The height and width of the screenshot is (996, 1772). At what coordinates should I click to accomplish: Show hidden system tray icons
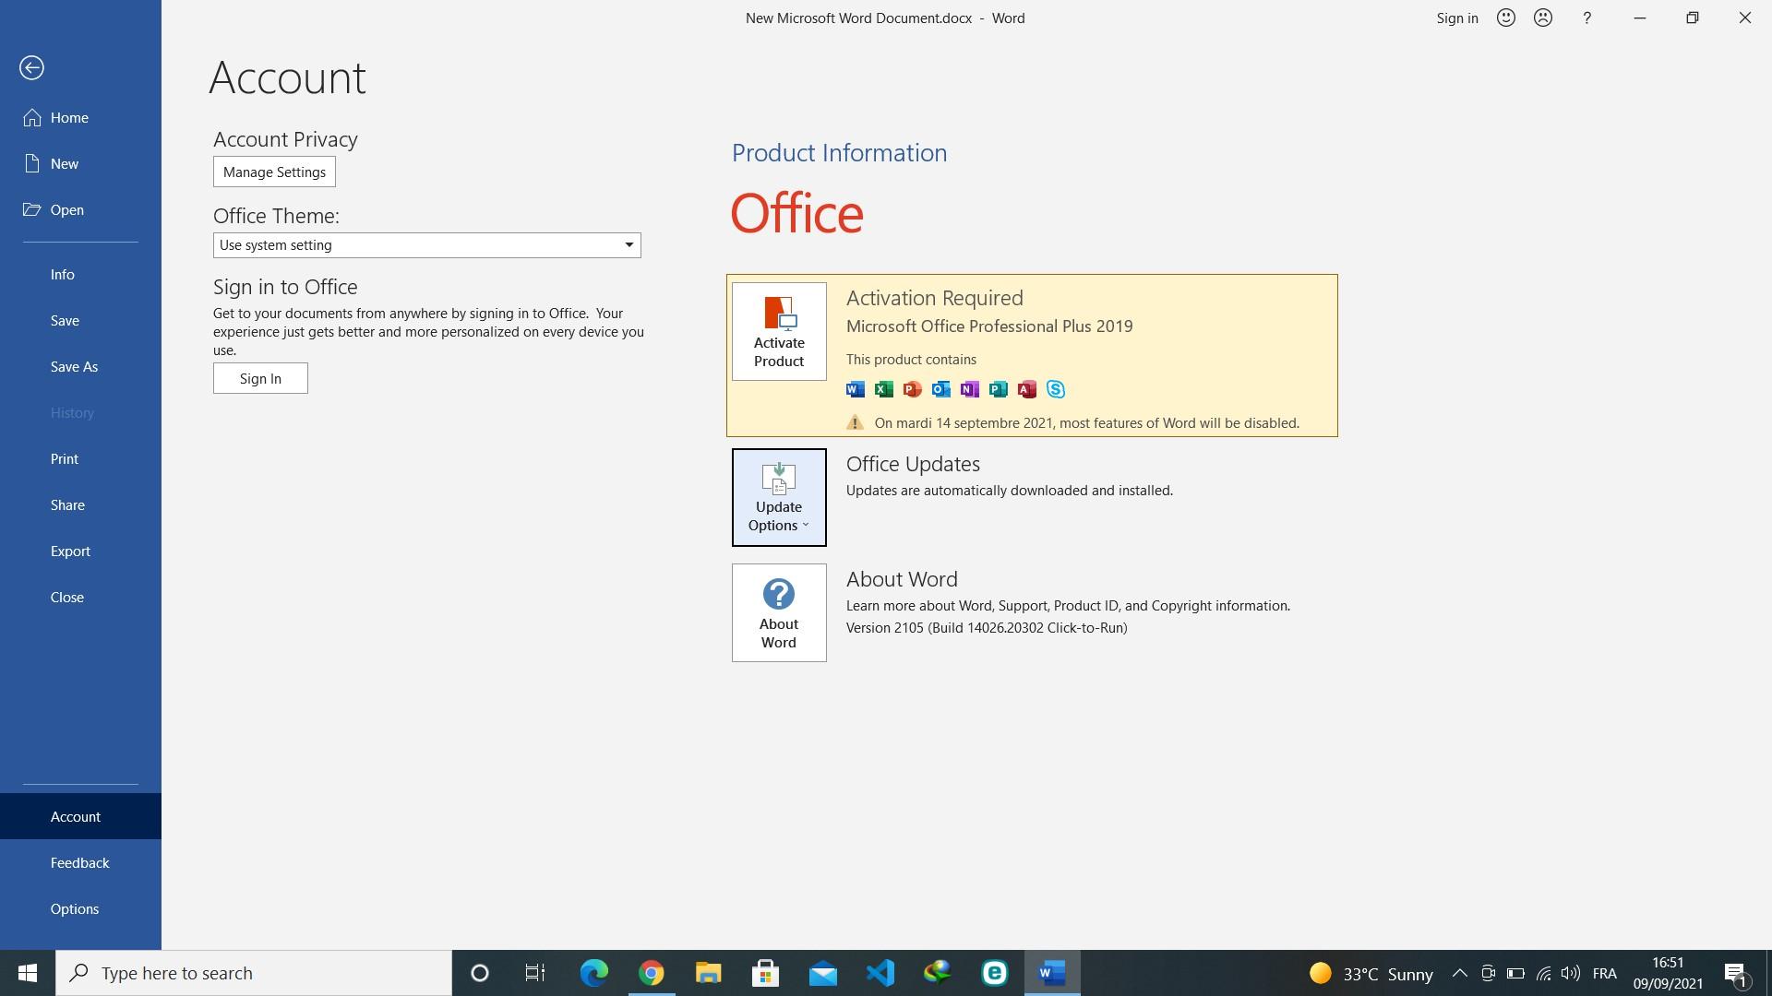1460,973
